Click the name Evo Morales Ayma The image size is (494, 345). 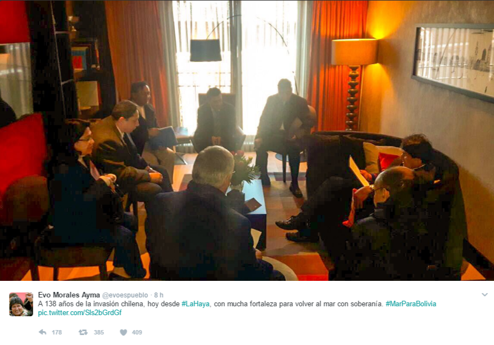[x=69, y=295]
